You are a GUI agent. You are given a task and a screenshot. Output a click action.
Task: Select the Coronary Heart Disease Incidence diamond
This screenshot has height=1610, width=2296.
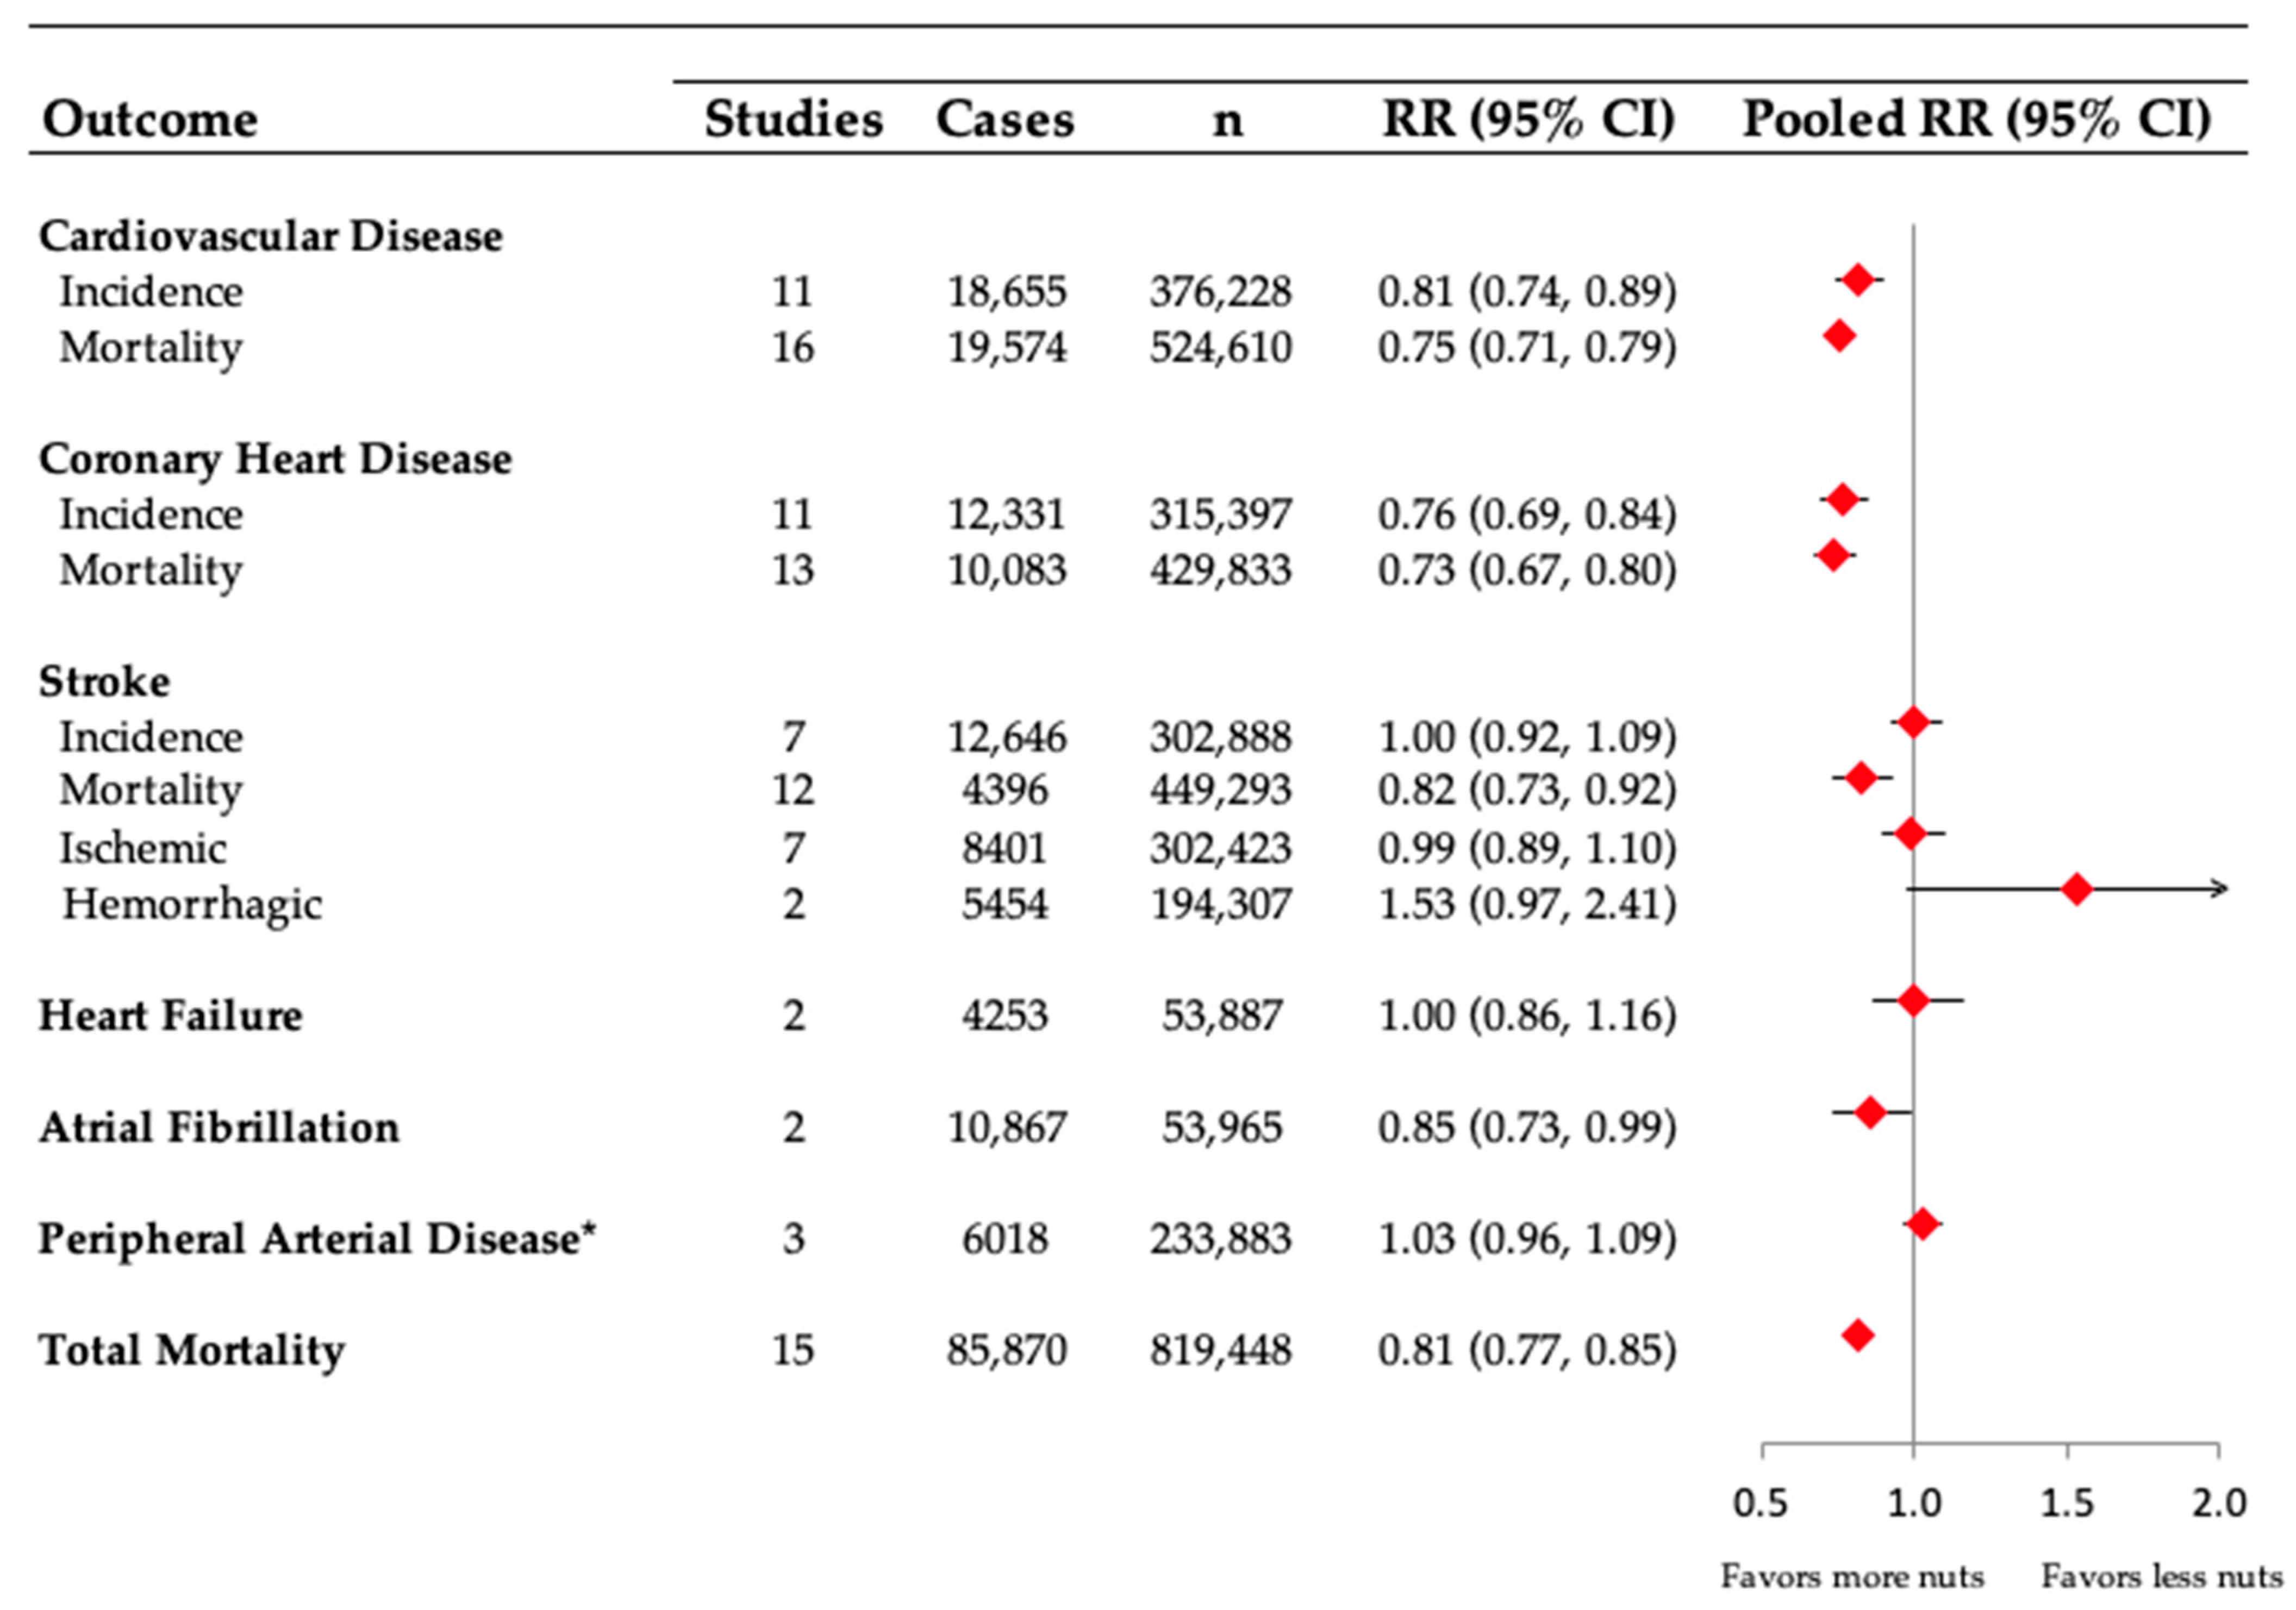click(x=1843, y=499)
